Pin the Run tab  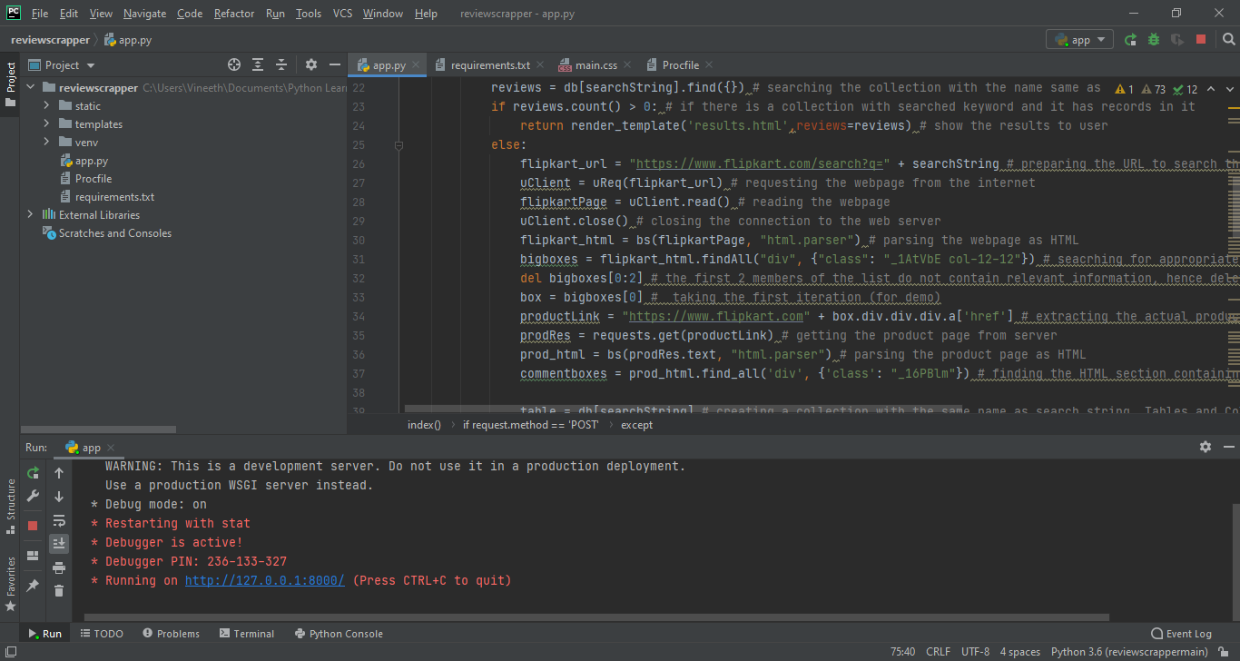[x=33, y=586]
